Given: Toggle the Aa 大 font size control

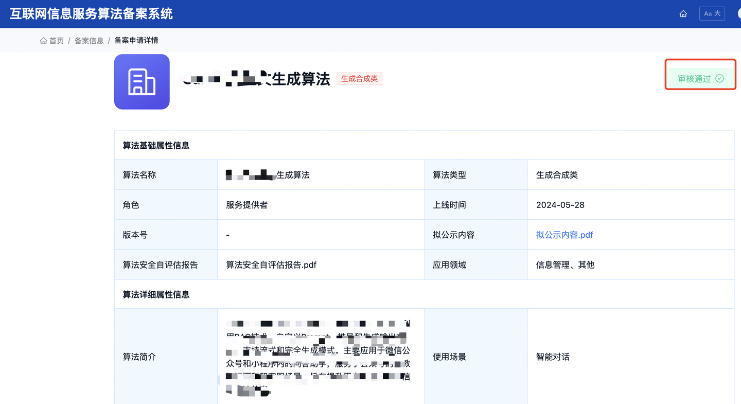Looking at the screenshot, I should click(712, 13).
